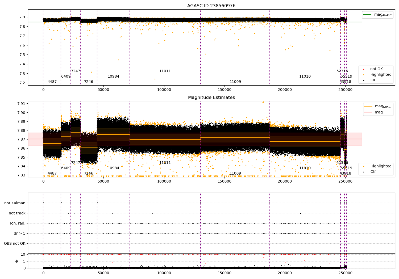Click obsid label 11009 in the AGASC plot

click(235, 82)
